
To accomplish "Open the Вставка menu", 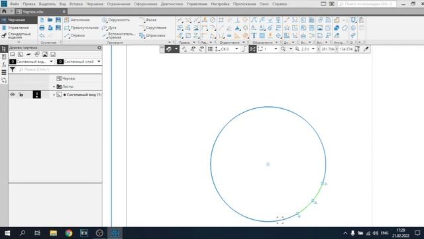I will [76, 4].
